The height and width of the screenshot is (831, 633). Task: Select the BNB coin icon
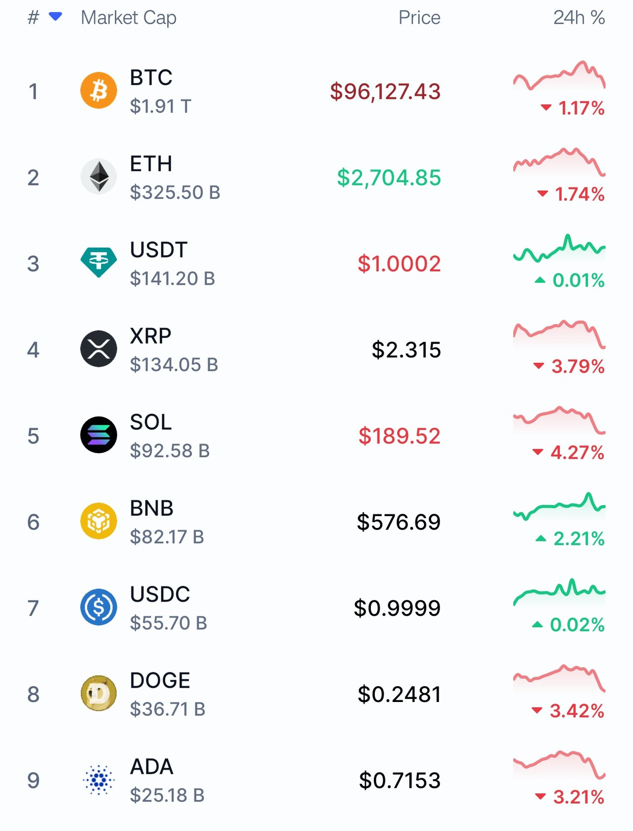click(x=99, y=521)
